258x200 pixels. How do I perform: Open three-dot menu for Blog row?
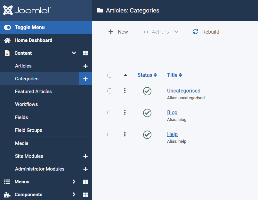pos(125,113)
